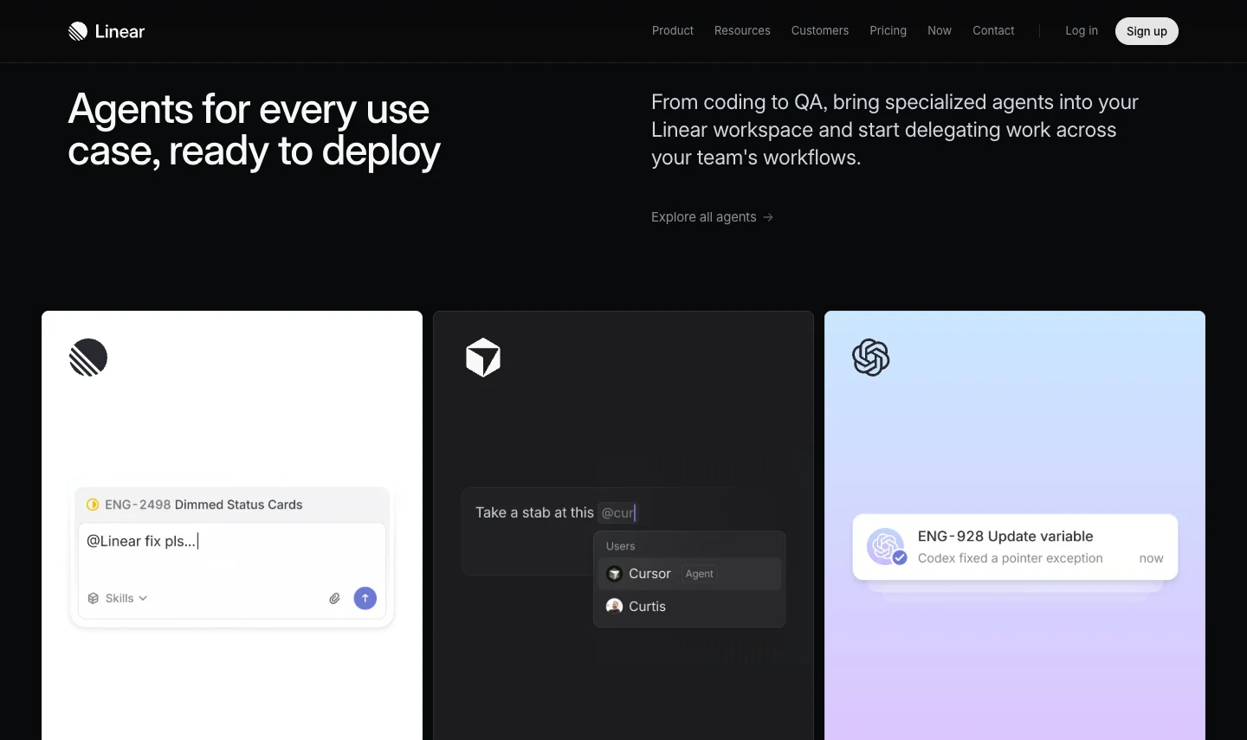Click the 'Users' label in the popup

click(x=620, y=546)
